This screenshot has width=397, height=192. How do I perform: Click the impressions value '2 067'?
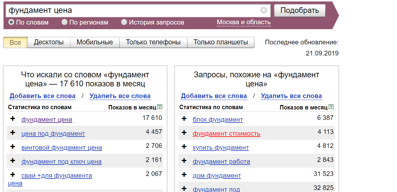pyautogui.click(x=154, y=174)
